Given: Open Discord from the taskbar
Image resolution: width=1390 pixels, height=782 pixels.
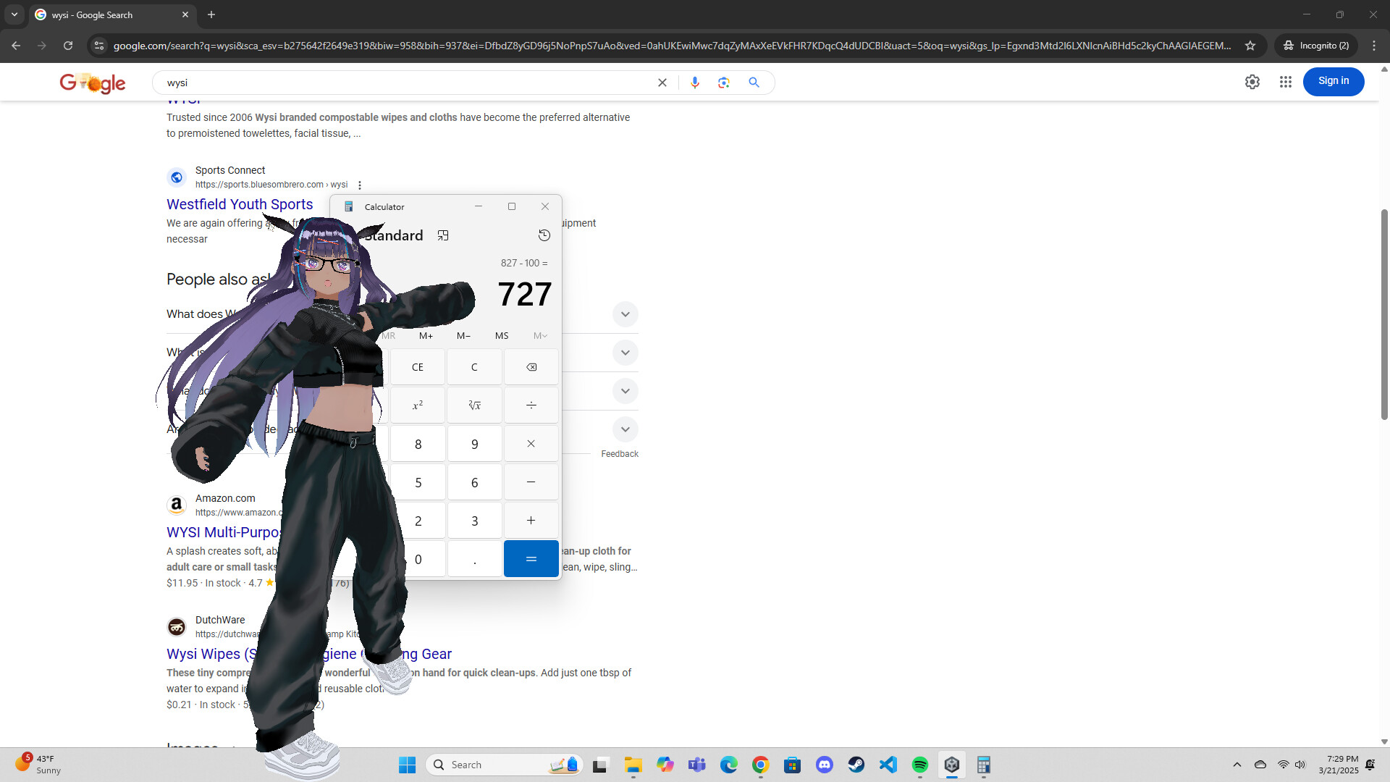Looking at the screenshot, I should click(825, 764).
